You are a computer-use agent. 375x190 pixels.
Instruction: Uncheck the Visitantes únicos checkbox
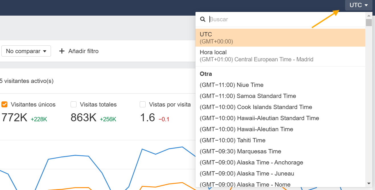click(x=5, y=105)
